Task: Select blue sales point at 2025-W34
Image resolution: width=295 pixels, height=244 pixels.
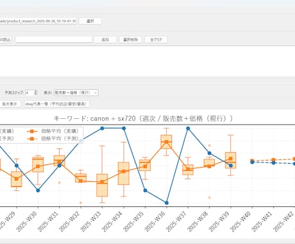Action: 124,128
